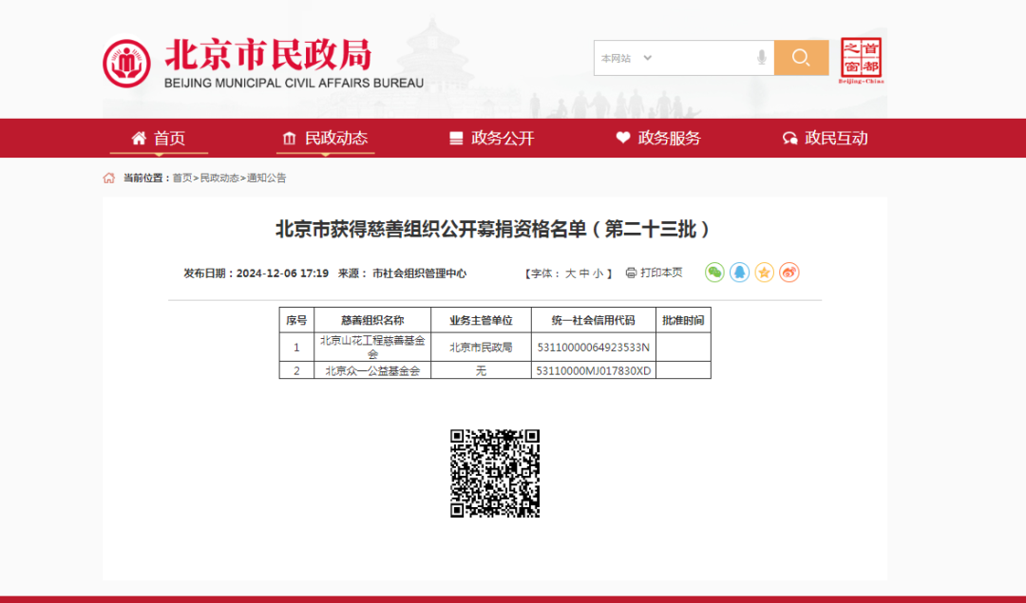The width and height of the screenshot is (1026, 603).
Task: Click the 打印本页 print link
Action: coord(661,273)
